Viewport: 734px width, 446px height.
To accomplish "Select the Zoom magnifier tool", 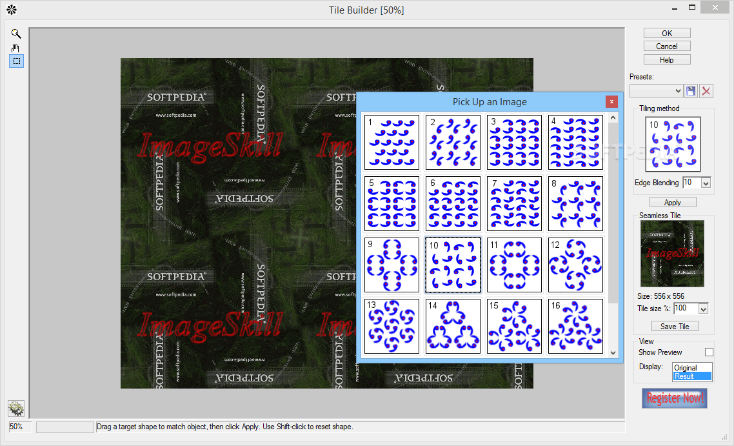I will click(x=16, y=34).
